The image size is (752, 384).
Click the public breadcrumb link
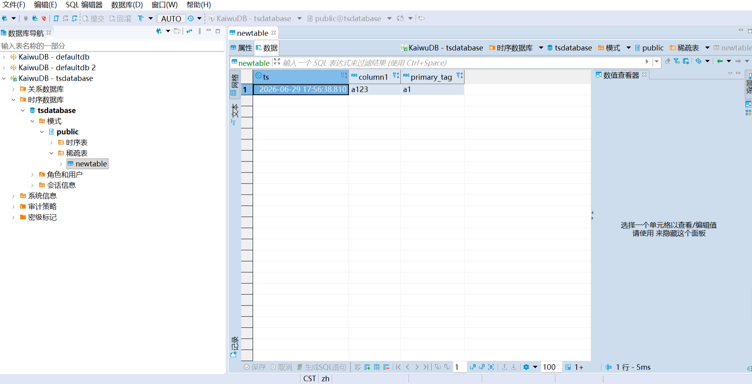tap(653, 48)
